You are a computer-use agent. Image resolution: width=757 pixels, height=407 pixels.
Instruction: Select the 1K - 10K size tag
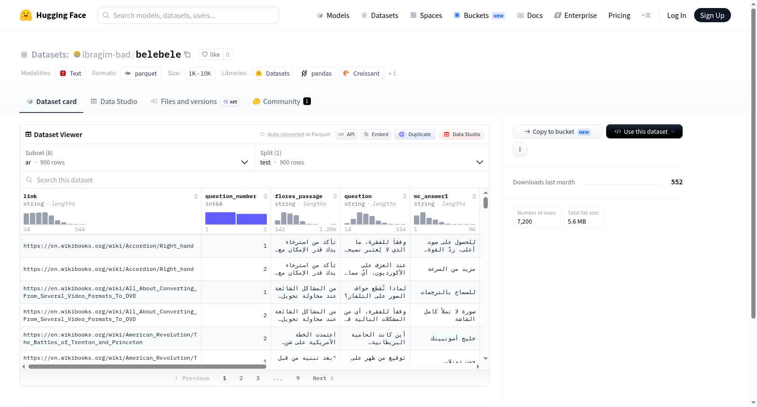tap(200, 73)
